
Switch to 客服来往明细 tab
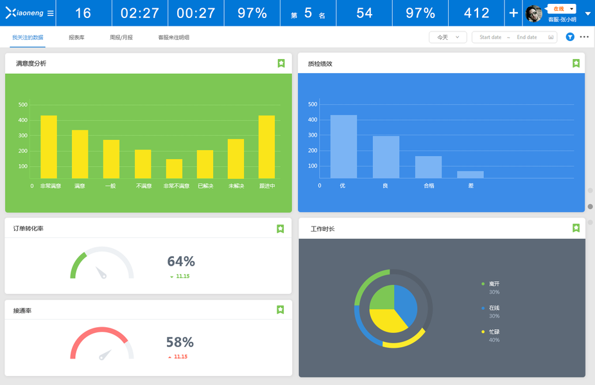(173, 37)
